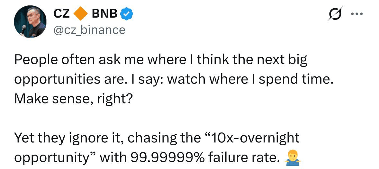Click the BNB text in the display name

pyautogui.click(x=105, y=14)
